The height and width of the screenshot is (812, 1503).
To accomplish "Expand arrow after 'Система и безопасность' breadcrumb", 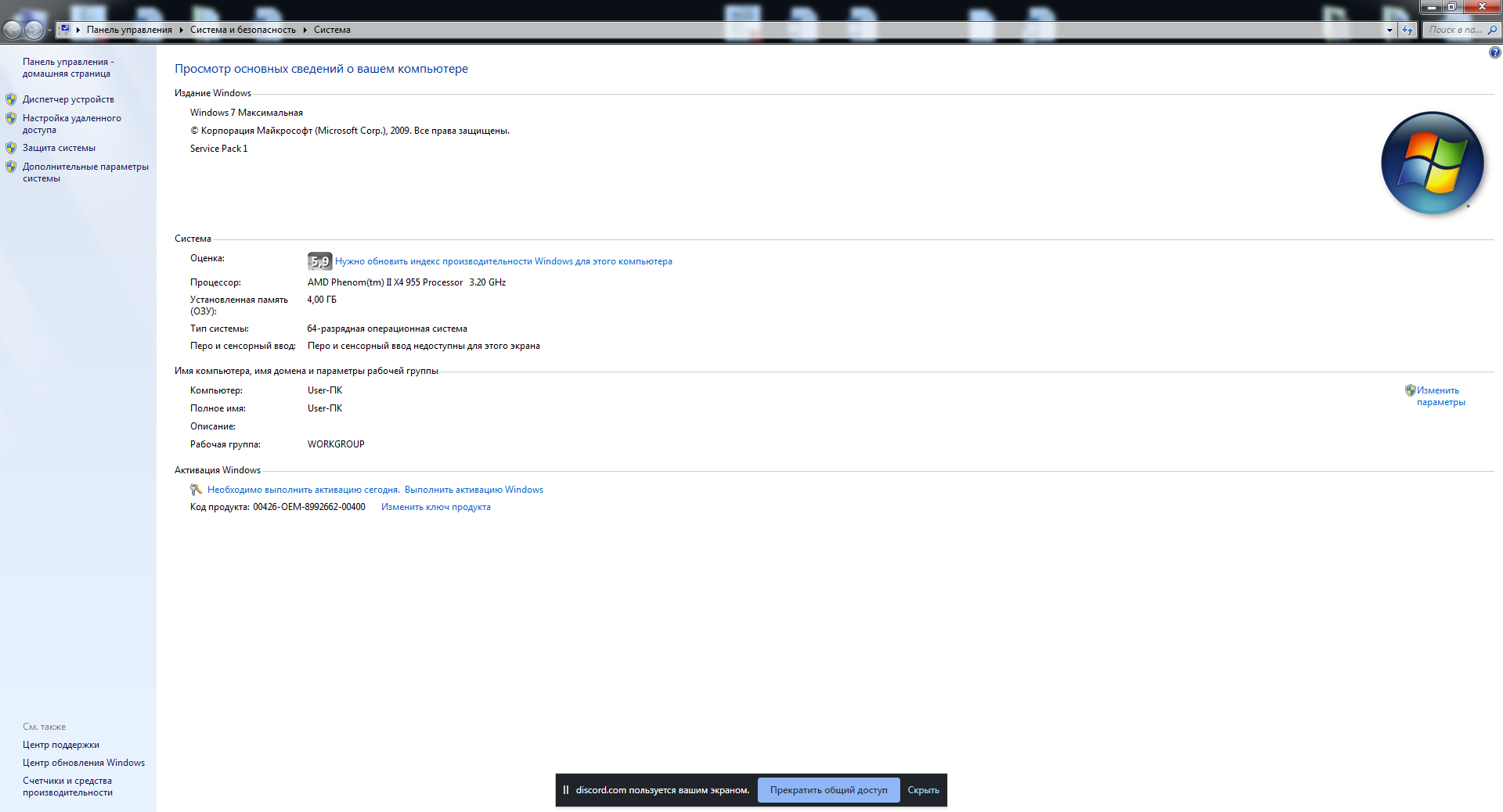I will pos(305,30).
